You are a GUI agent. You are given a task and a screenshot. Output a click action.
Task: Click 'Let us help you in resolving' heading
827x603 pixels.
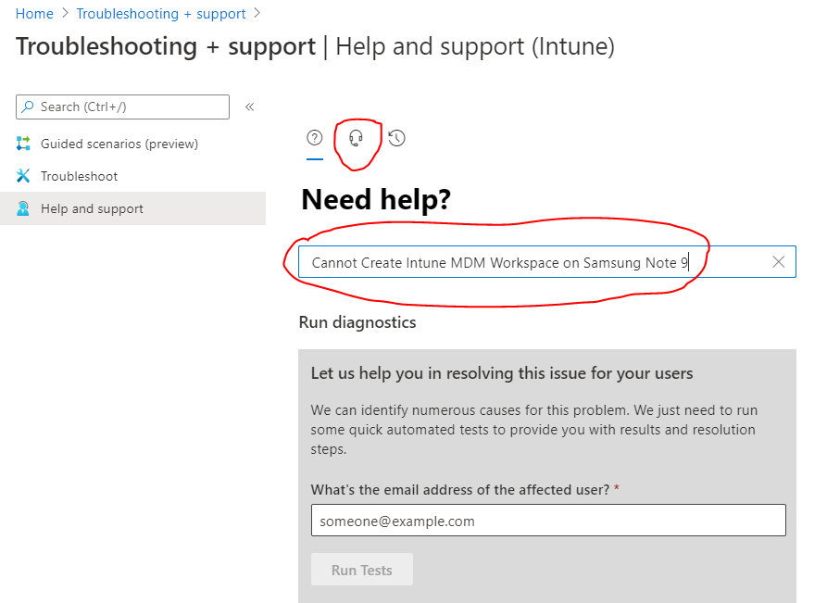[x=502, y=373]
